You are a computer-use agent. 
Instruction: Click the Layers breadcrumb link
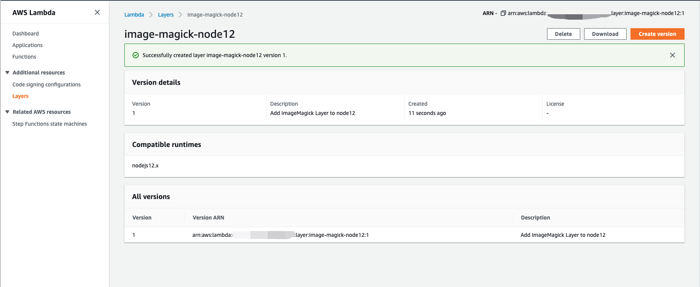coord(166,15)
